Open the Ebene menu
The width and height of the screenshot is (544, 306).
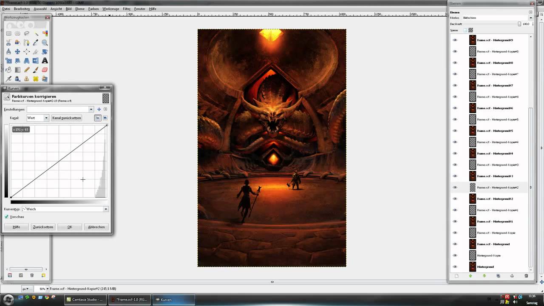[x=80, y=8]
